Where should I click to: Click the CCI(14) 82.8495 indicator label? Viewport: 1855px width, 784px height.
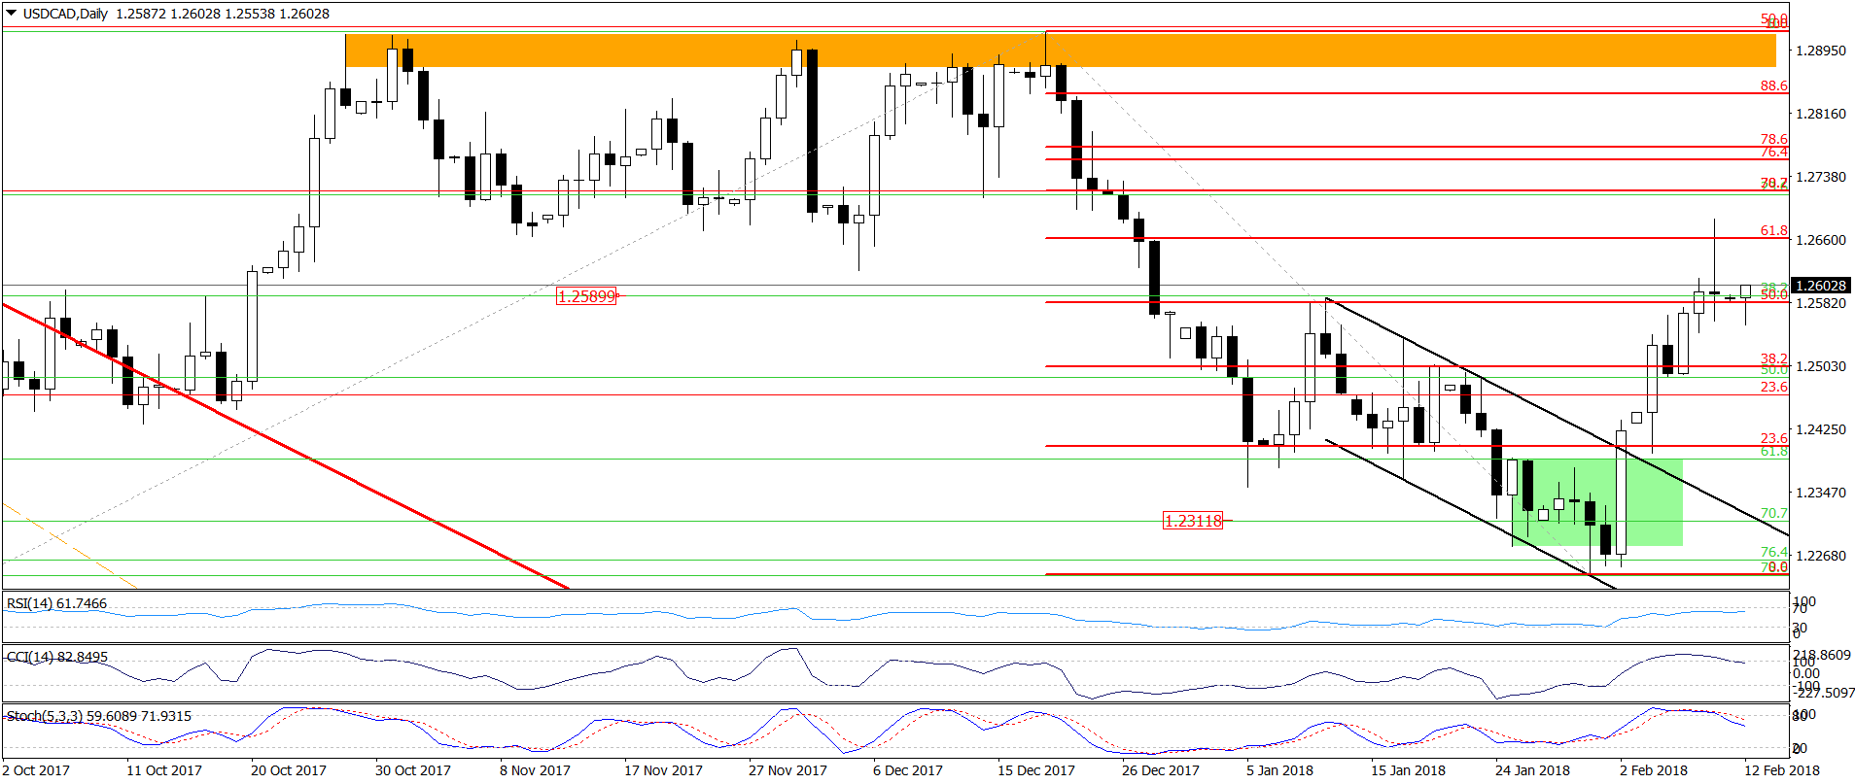click(x=57, y=657)
